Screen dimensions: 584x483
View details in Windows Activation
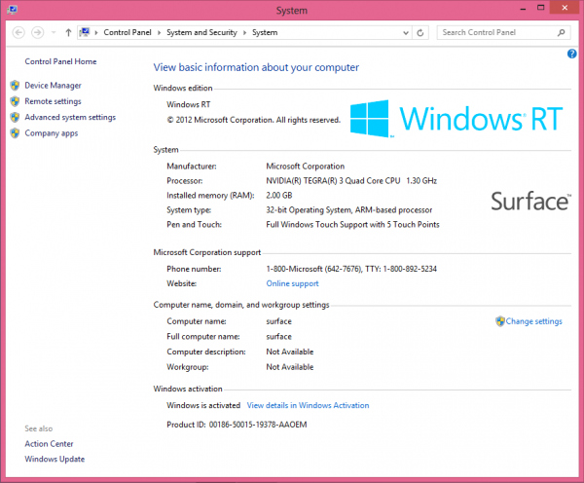point(308,405)
